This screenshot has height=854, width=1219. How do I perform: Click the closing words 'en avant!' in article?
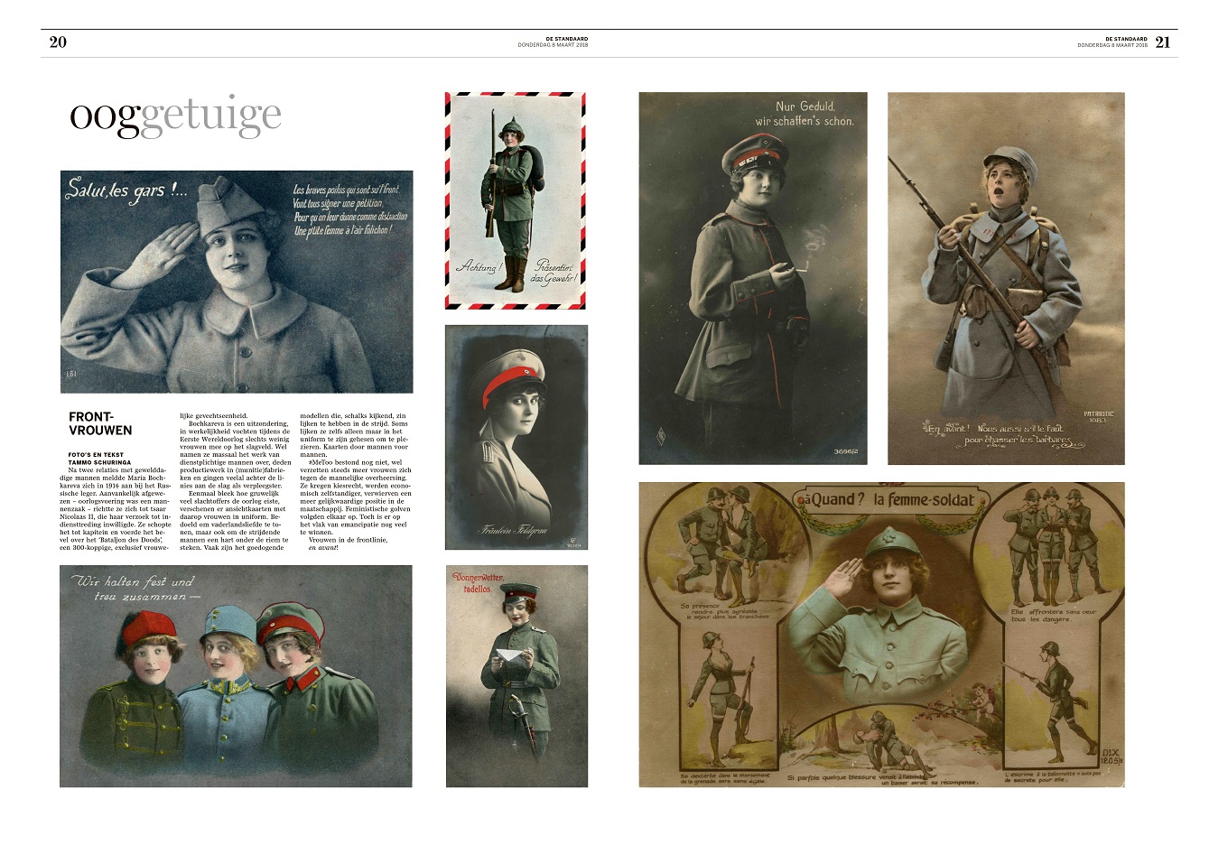click(x=323, y=547)
